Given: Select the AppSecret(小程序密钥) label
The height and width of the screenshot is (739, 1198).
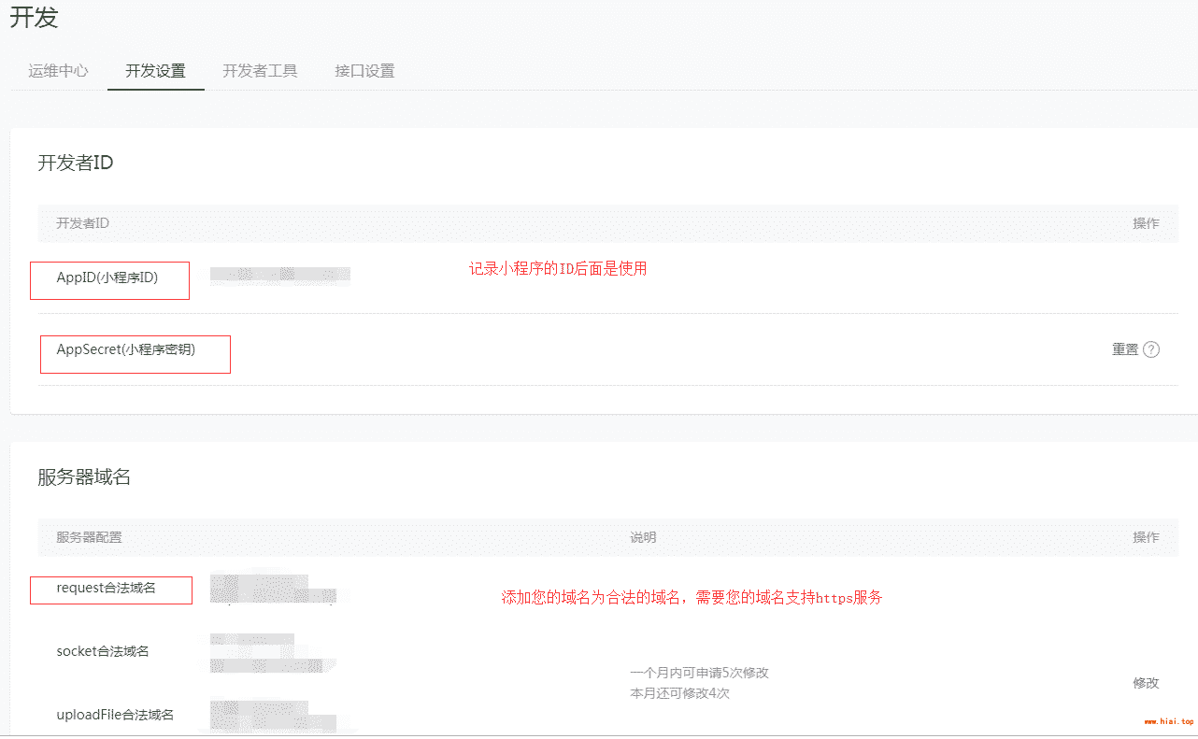Looking at the screenshot, I should tap(126, 349).
